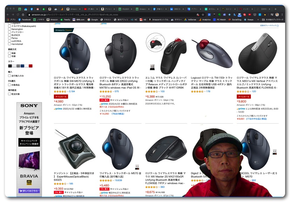Open the Chrome three-dot menu

(x=282, y=15)
